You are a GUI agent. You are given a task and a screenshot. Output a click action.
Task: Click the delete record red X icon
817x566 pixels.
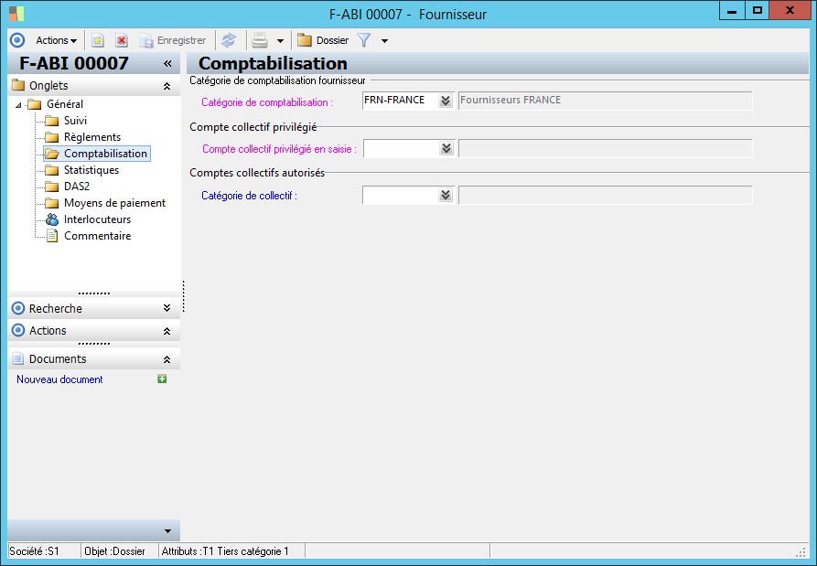coord(122,40)
